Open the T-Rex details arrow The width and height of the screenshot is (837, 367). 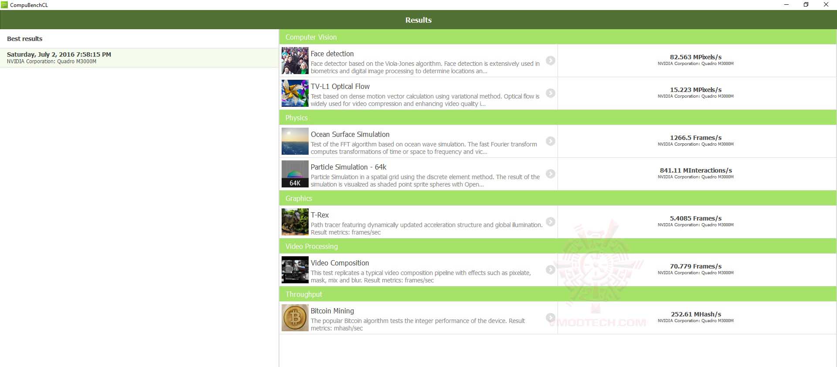coord(551,222)
